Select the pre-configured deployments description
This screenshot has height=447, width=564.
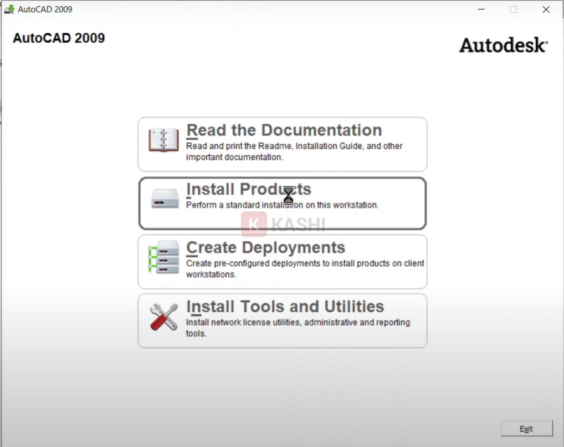304,268
